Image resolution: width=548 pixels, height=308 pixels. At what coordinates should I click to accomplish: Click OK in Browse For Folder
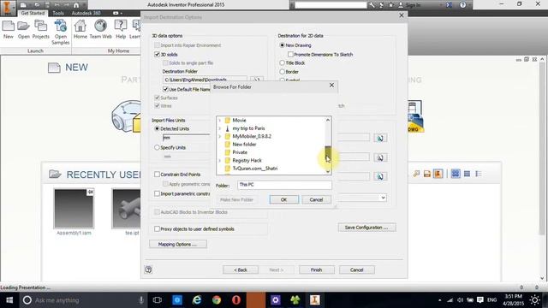(283, 199)
